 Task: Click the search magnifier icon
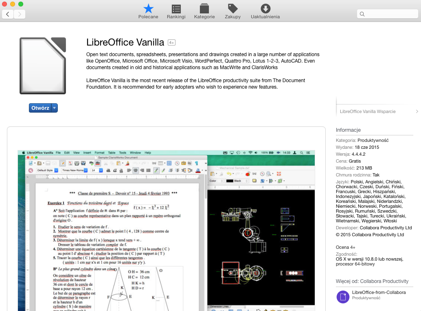click(x=362, y=14)
